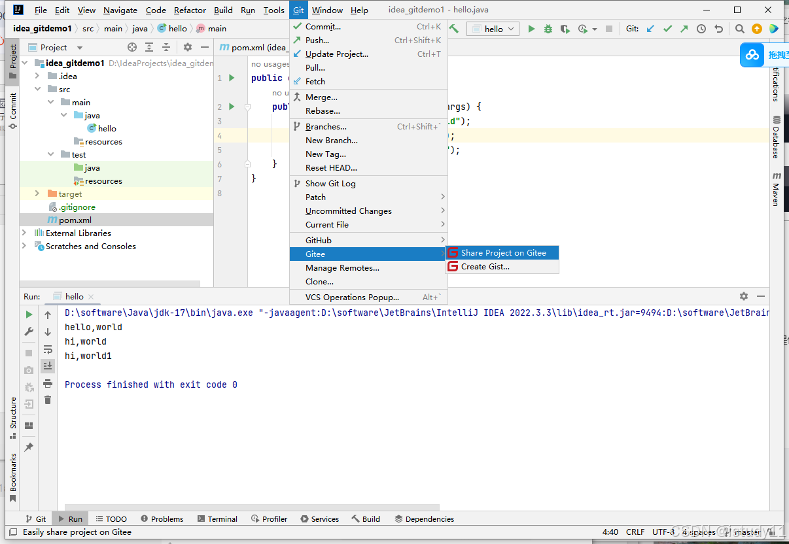
Task: Expand all in Project panel toolbar
Action: pos(149,47)
